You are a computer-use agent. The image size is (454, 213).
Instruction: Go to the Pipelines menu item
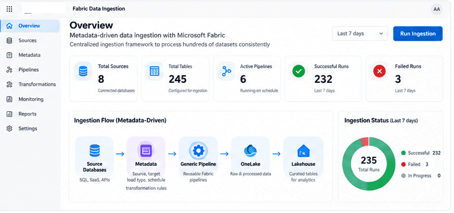[30, 70]
